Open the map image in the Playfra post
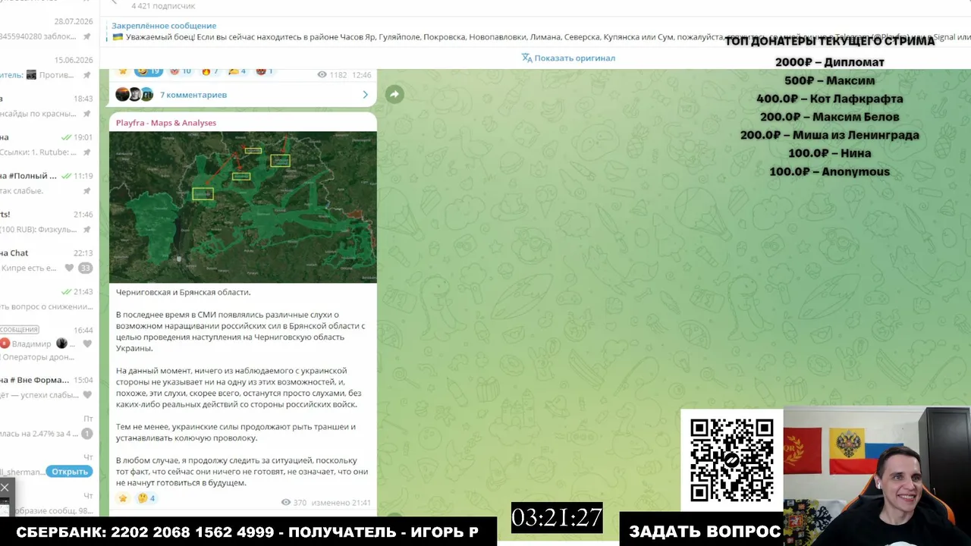This screenshot has width=971, height=546. point(243,207)
